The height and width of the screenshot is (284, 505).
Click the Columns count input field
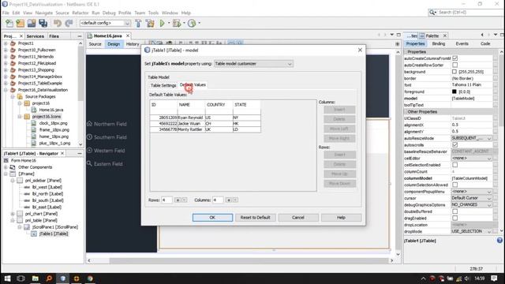point(218,200)
